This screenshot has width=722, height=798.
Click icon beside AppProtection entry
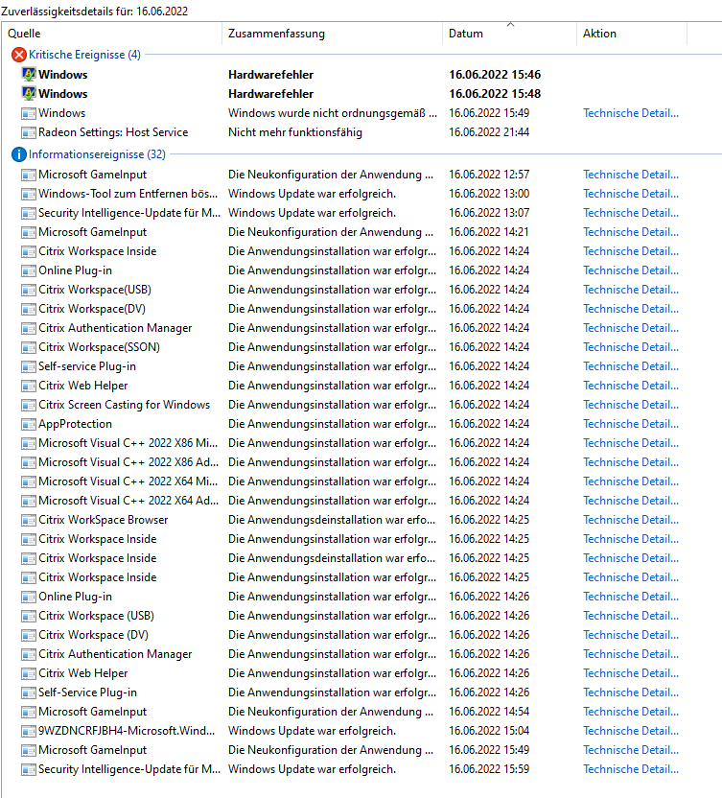tap(29, 425)
